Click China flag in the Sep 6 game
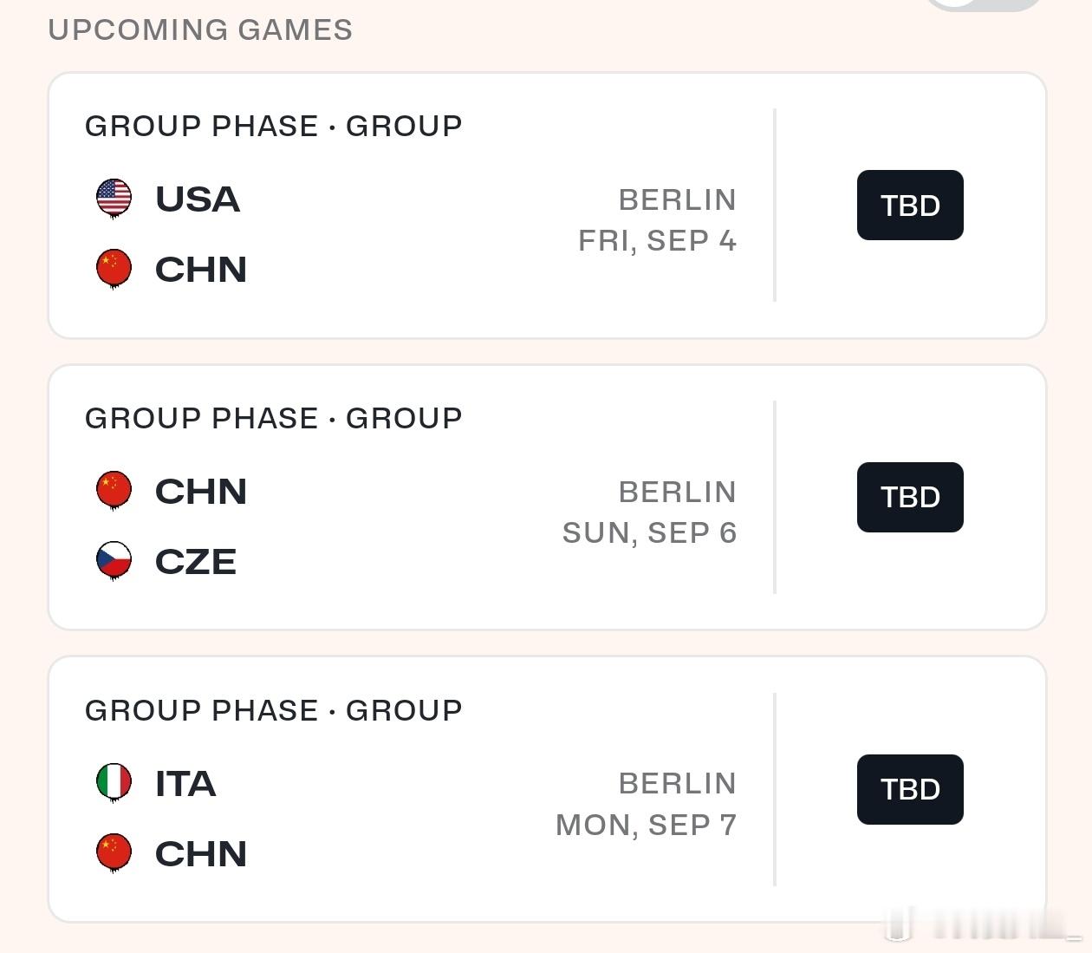The width and height of the screenshot is (1092, 953). pos(114,490)
